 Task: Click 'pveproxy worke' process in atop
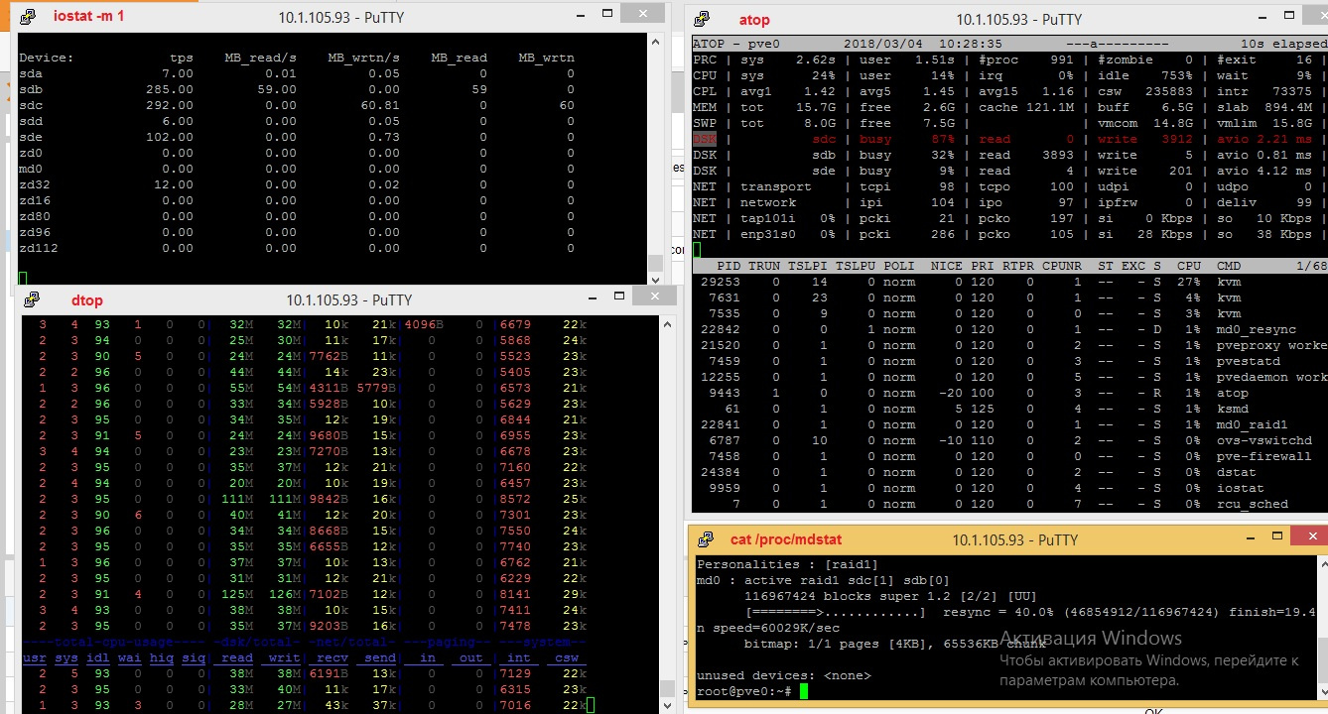(x=1271, y=345)
